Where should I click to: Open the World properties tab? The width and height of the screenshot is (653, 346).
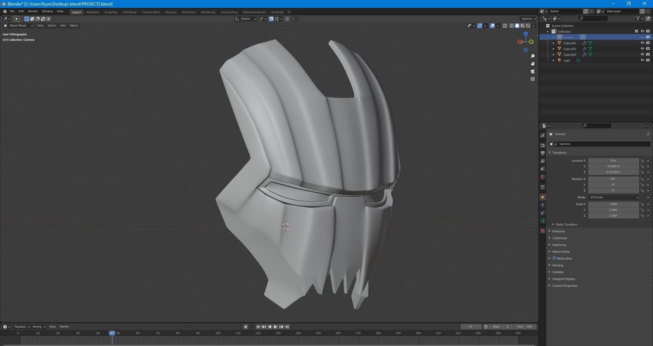click(542, 177)
